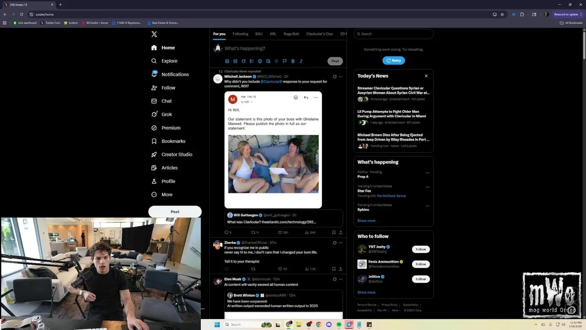This screenshot has width=586, height=330.
Task: Add a GIF to the new post
Action: click(x=235, y=61)
